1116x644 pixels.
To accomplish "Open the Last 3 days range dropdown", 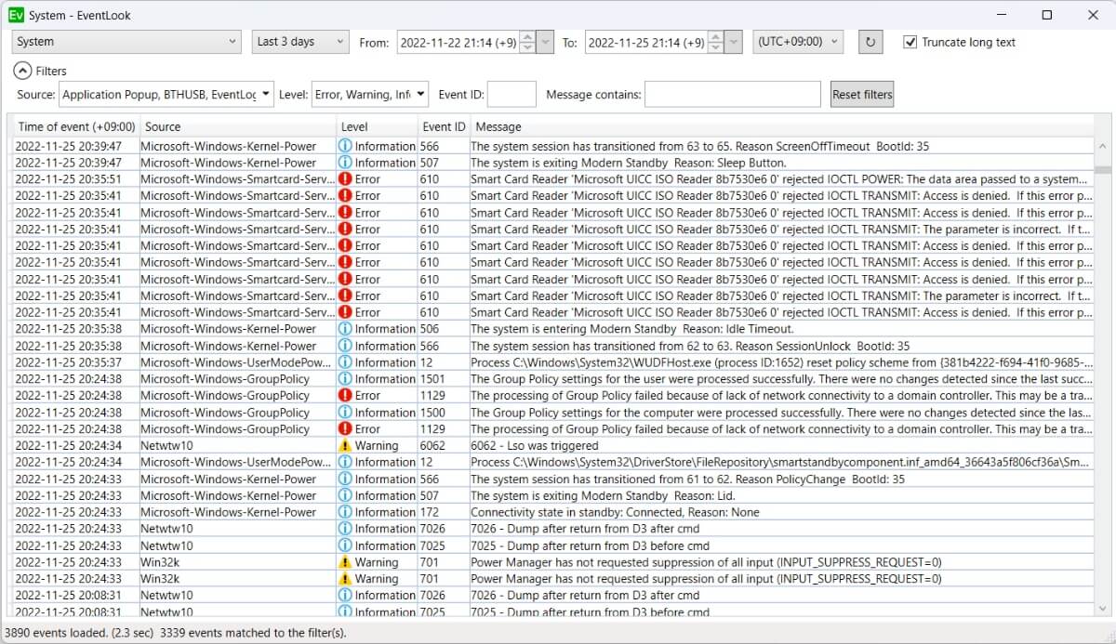I will pyautogui.click(x=300, y=42).
